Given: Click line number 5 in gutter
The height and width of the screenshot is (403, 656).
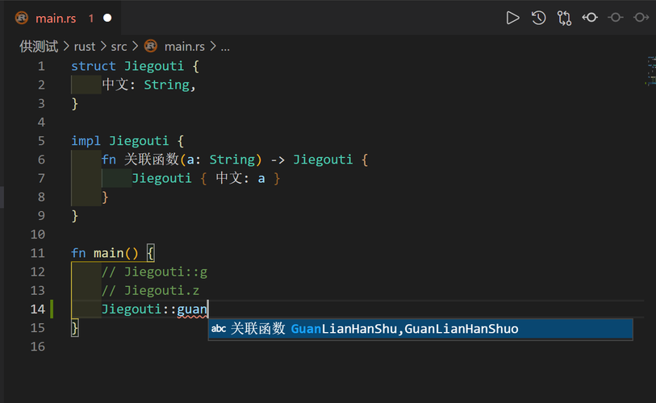Looking at the screenshot, I should [41, 141].
